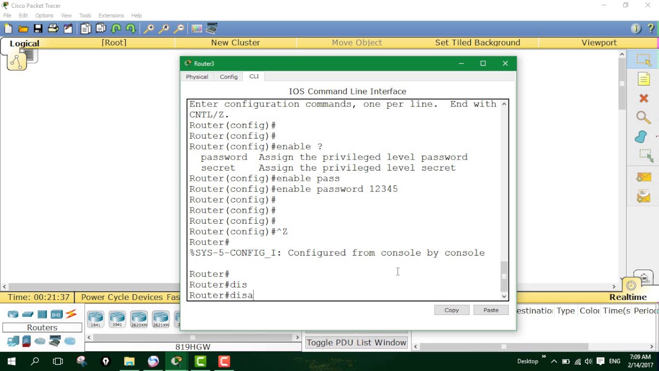The width and height of the screenshot is (659, 371).
Task: Pick the 2621XM router model
Action: point(161,319)
